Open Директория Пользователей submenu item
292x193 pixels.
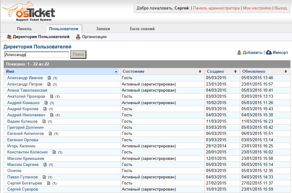coord(41,37)
